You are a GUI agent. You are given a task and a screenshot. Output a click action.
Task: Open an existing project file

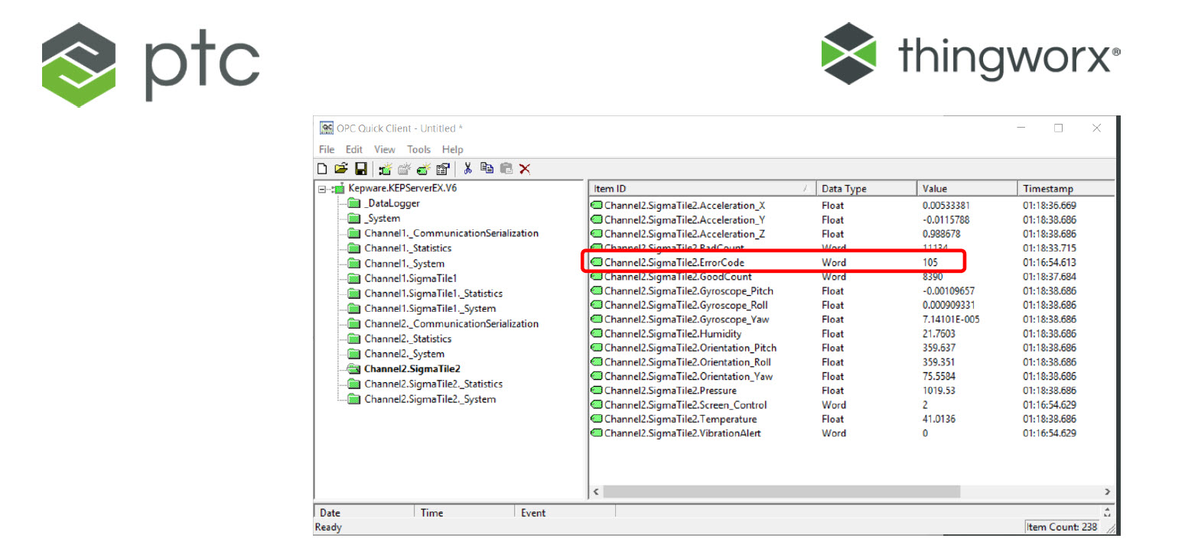(x=341, y=168)
